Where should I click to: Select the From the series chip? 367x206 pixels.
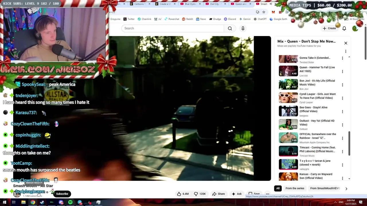pos(295,188)
